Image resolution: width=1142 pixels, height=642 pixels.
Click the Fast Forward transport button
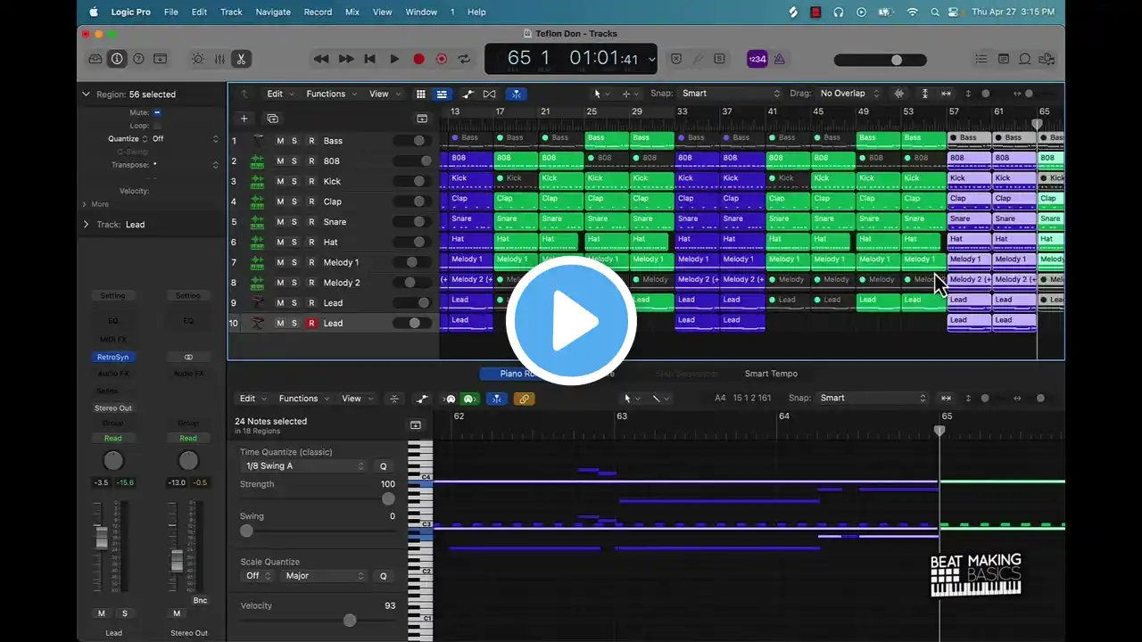pos(345,59)
